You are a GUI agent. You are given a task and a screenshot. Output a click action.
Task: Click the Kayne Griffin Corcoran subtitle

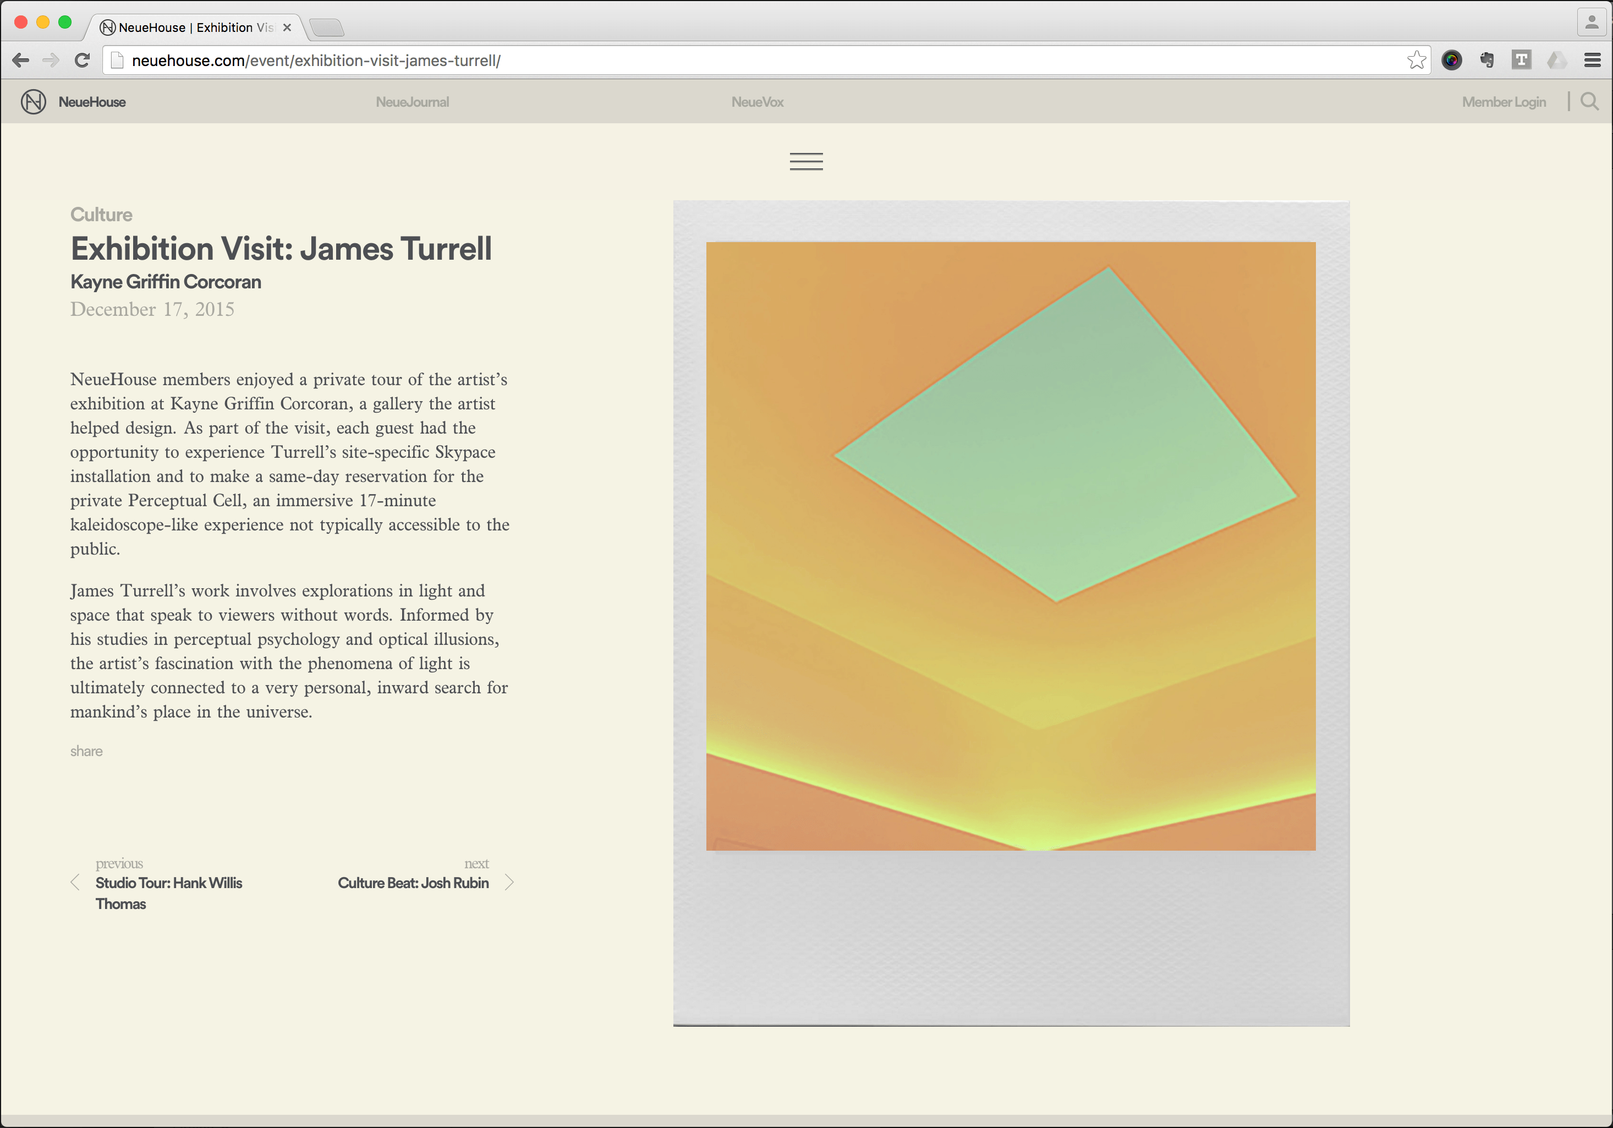(x=166, y=282)
